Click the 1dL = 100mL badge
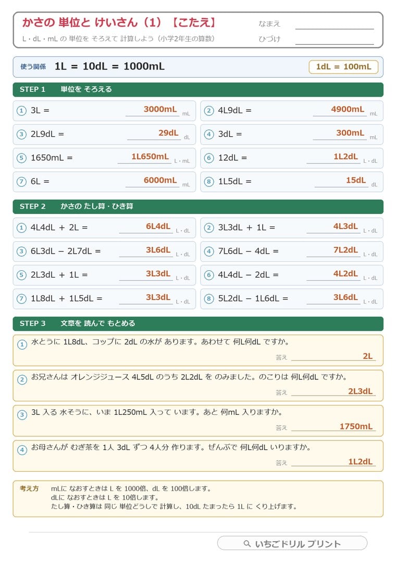396x561 pixels. pyautogui.click(x=343, y=67)
